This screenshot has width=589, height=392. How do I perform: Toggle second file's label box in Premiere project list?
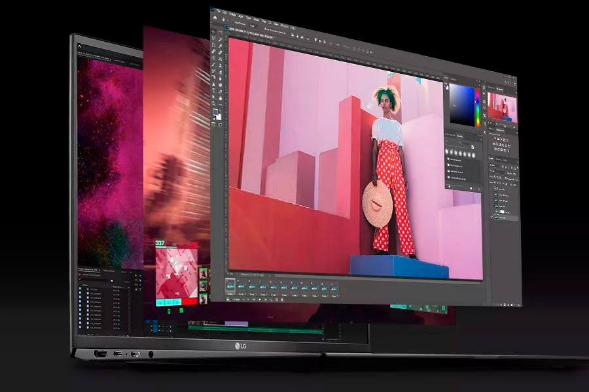[80, 293]
